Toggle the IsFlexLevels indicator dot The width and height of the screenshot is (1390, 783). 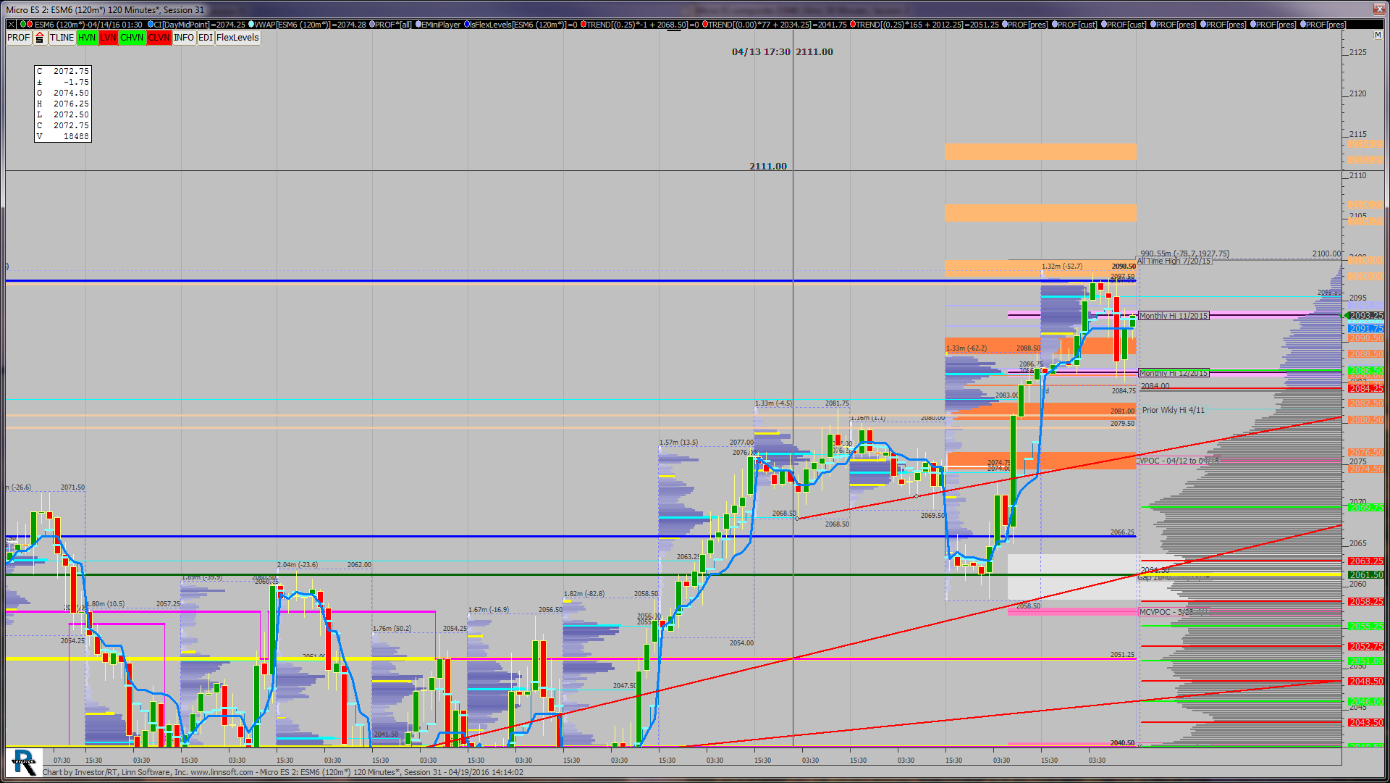467,25
